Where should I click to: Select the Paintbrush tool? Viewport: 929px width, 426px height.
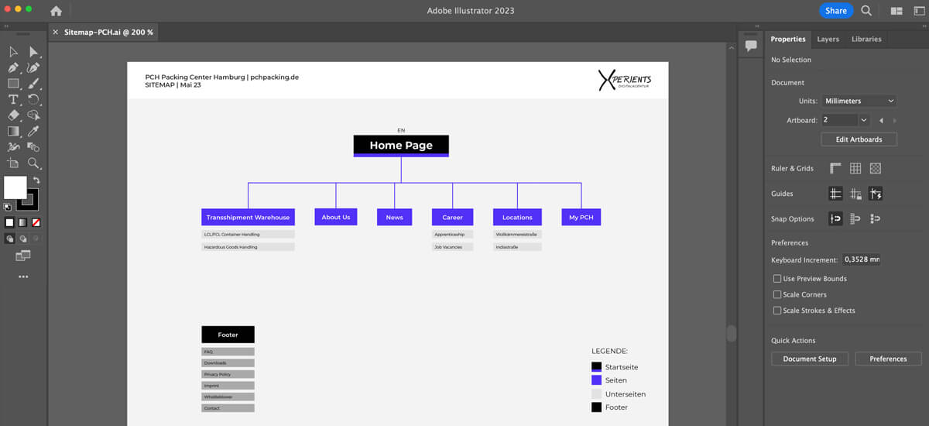point(33,84)
